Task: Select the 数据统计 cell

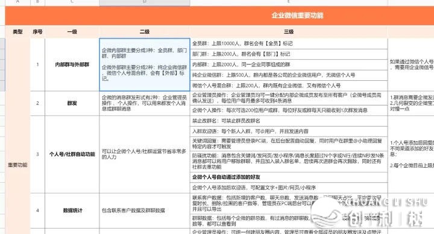Action: (72, 210)
